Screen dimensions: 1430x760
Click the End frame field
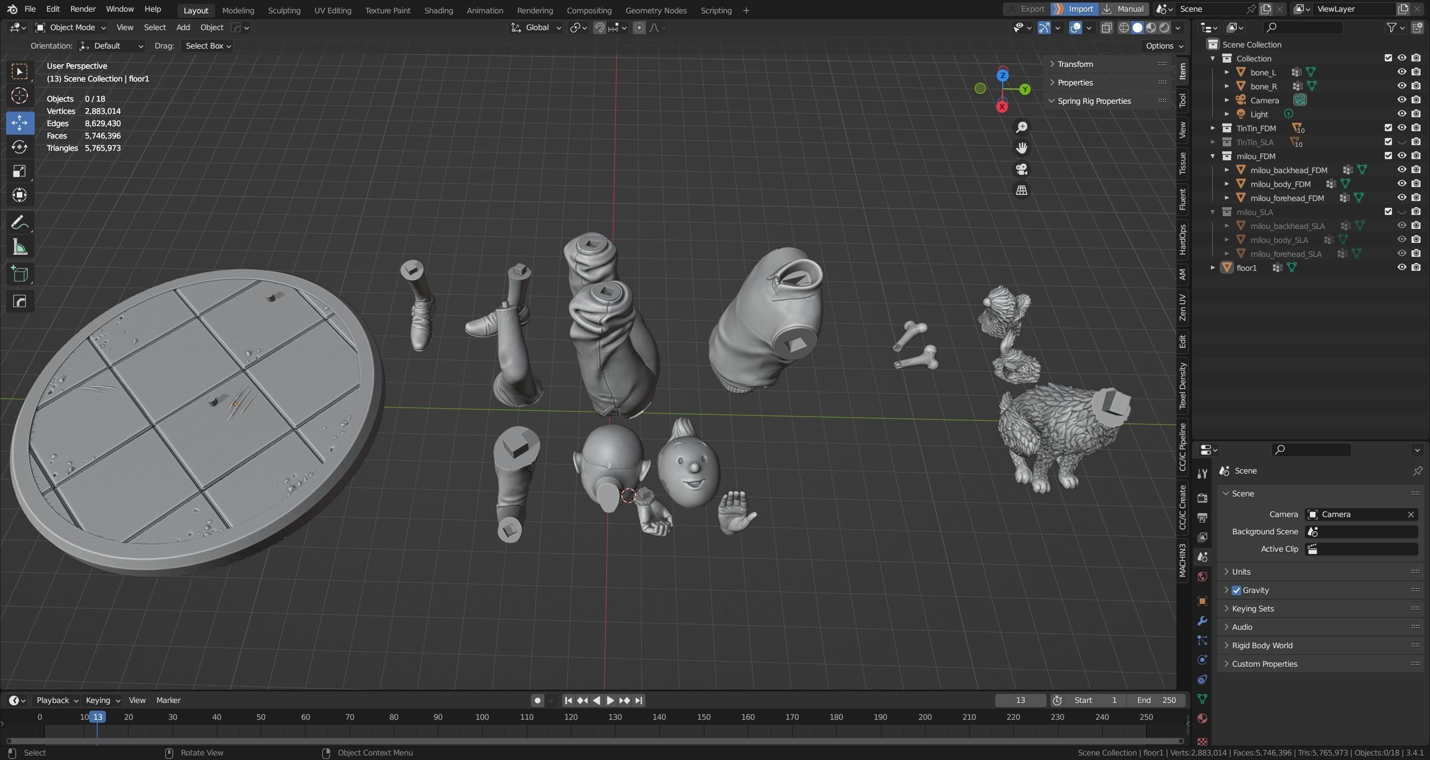point(1156,700)
